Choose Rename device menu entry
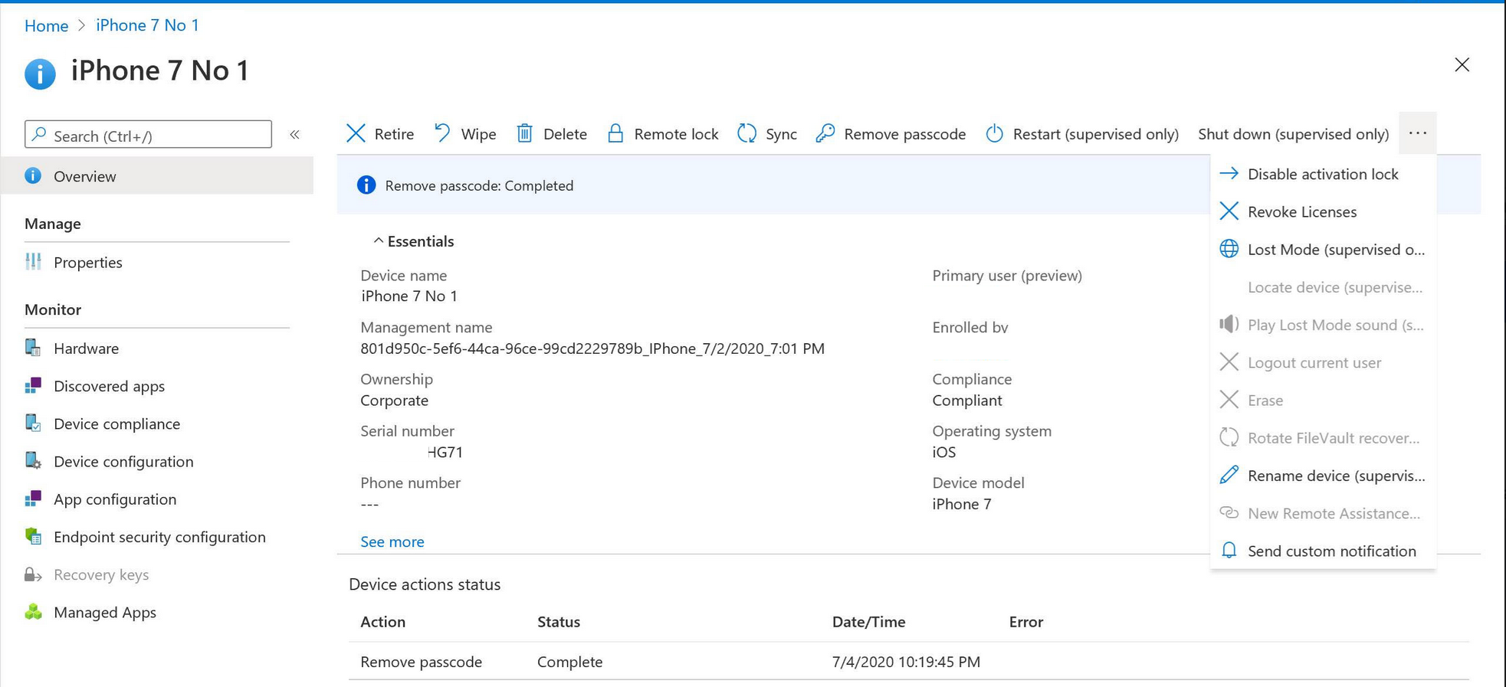The height and width of the screenshot is (687, 1506). point(1323,475)
